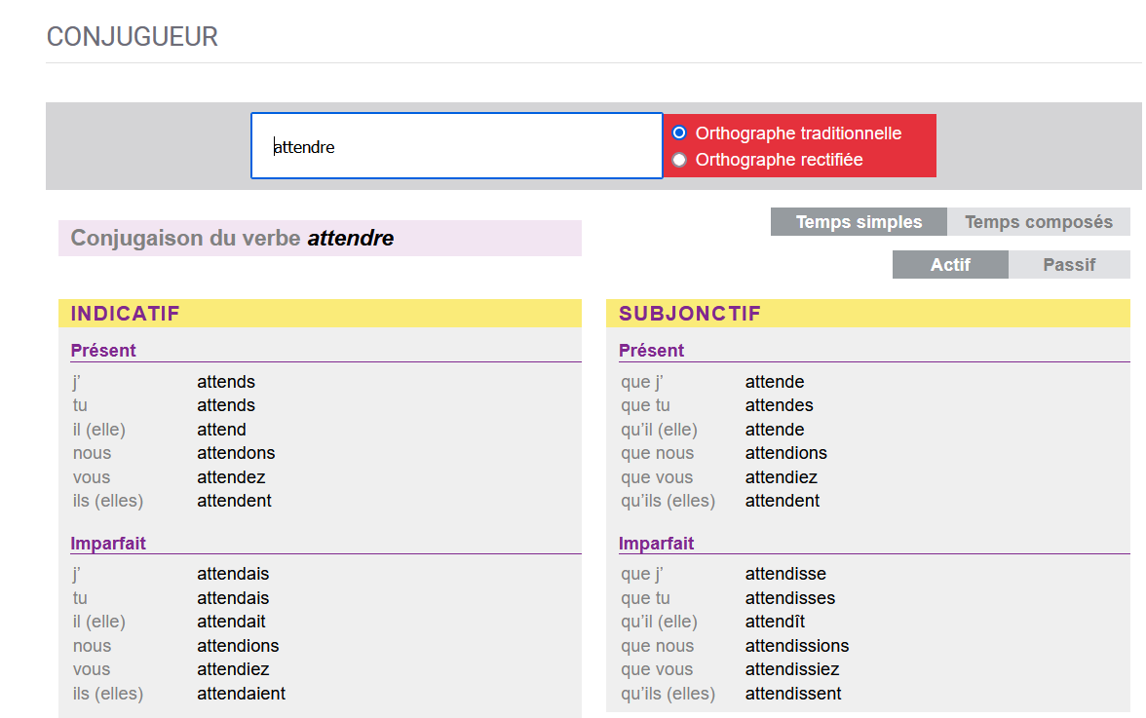
Task: Choose the Actif voice tab
Action: click(x=950, y=265)
